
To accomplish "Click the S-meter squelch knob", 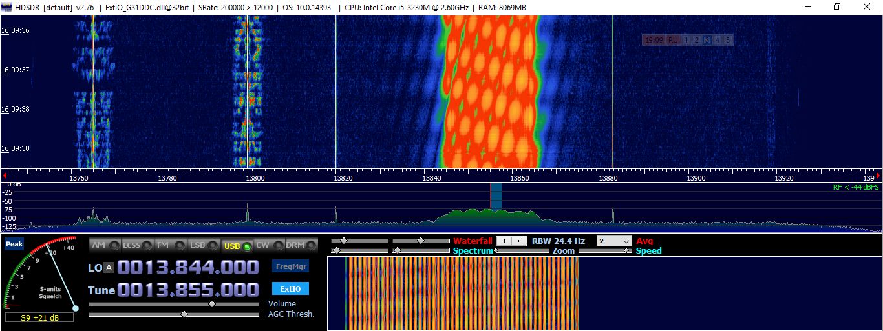I will (76, 308).
